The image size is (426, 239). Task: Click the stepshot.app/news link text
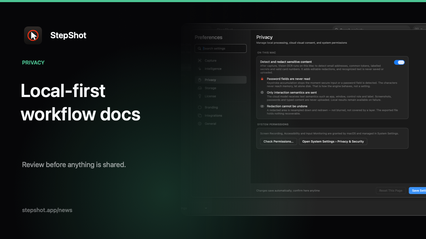click(47, 210)
